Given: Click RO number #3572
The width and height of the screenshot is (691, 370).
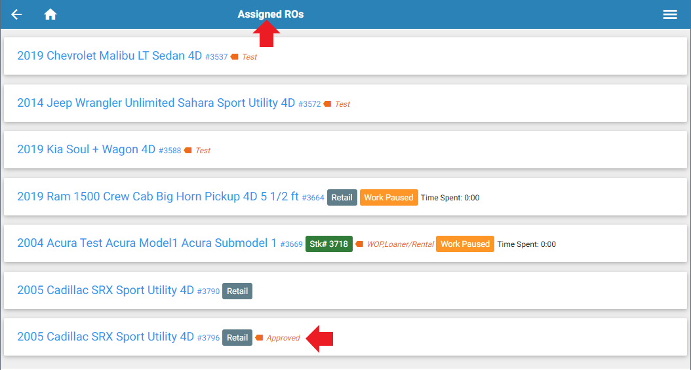Looking at the screenshot, I should click(x=309, y=104).
